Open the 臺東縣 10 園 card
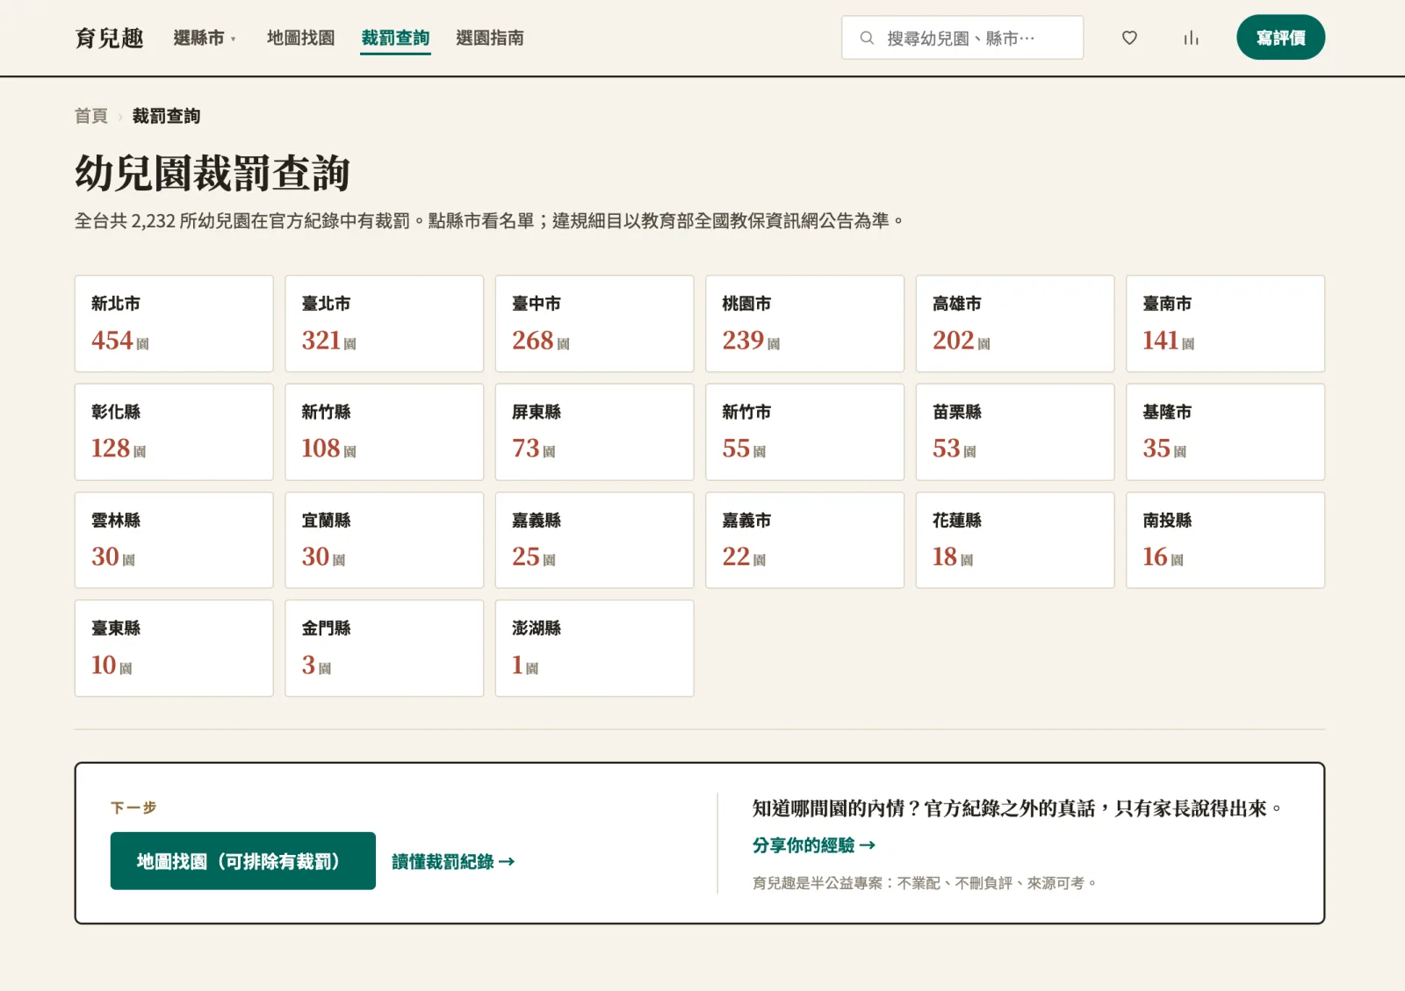Screen dimensions: 1405x991 point(174,649)
